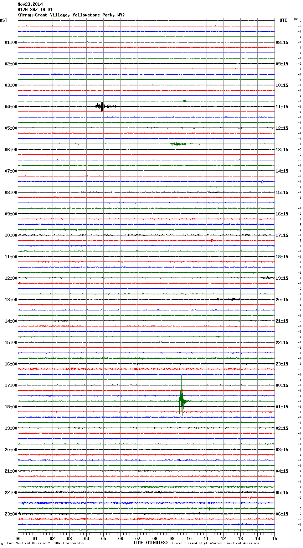Click the Array-Grant Village, Yellowstone Park location text

(x=71, y=15)
